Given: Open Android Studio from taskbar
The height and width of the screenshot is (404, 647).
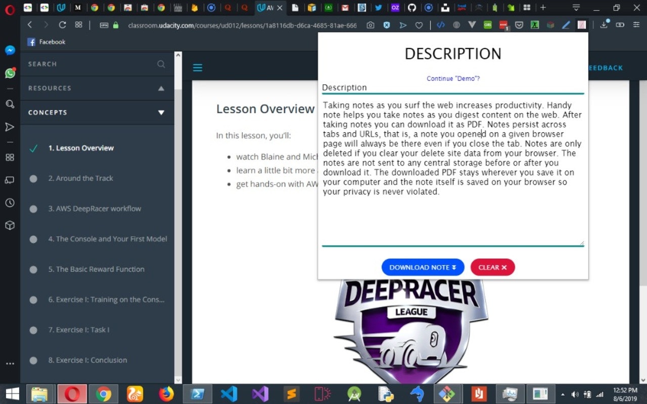Looking at the screenshot, I should 354,394.
